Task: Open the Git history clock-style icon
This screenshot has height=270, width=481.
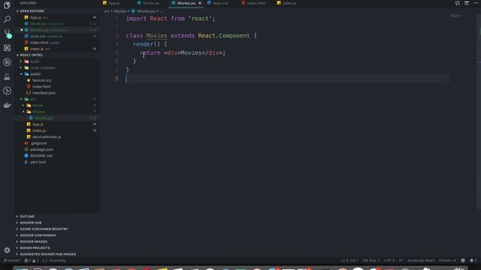Action: click(7, 91)
